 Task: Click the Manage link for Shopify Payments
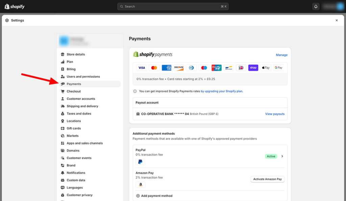(x=281, y=55)
